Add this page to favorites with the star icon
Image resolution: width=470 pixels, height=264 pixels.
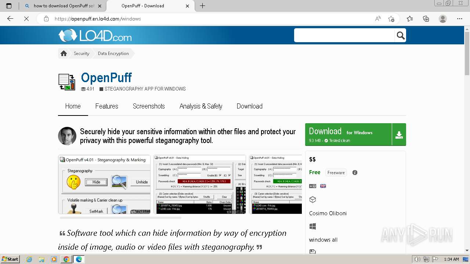click(x=391, y=19)
